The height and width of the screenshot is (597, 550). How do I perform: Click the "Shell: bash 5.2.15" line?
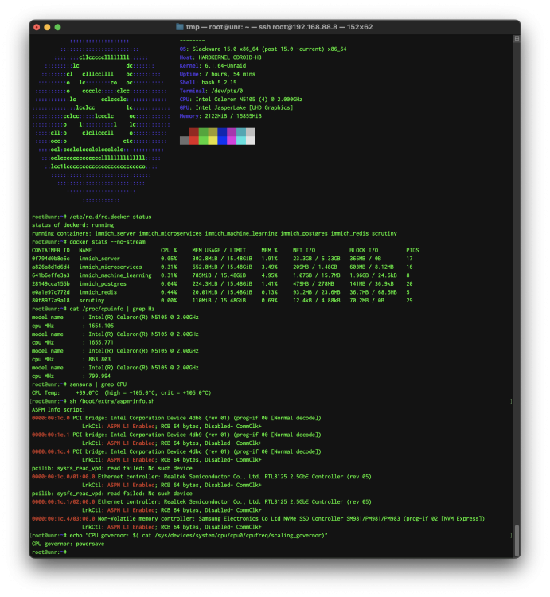209,82
